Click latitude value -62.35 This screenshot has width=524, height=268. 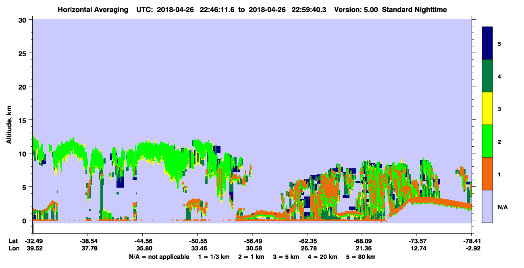(x=307, y=241)
